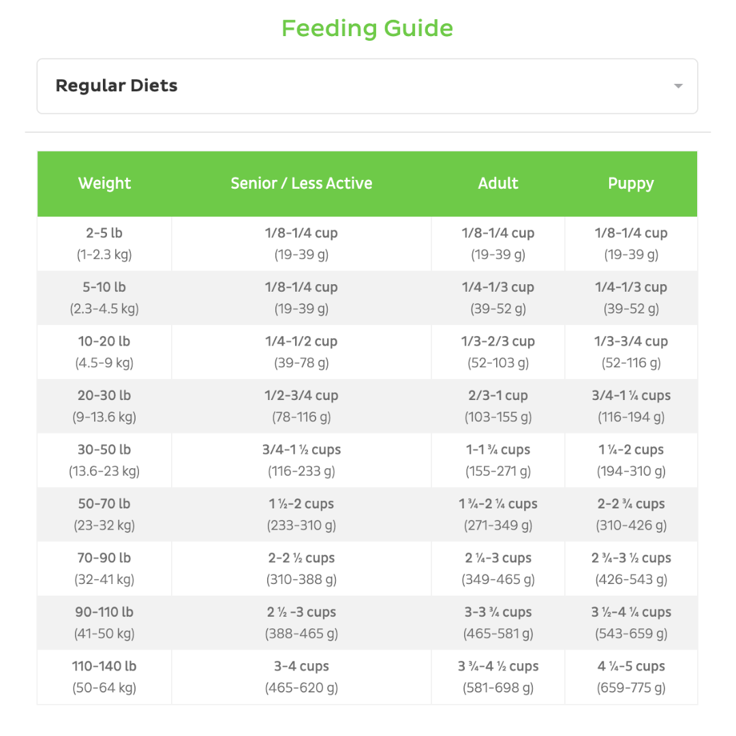The height and width of the screenshot is (736, 736).
Task: Click the 90-110 lb weight cell
Action: point(104,623)
